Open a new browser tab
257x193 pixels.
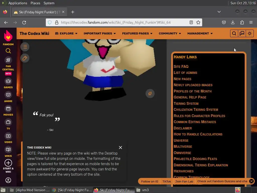click(73, 12)
